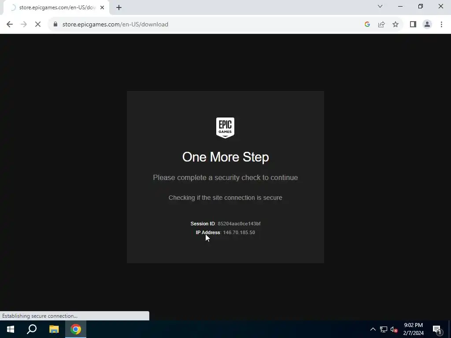Screen dimensions: 451x338
Task: Minimize the Chrome window
Action: click(400, 6)
